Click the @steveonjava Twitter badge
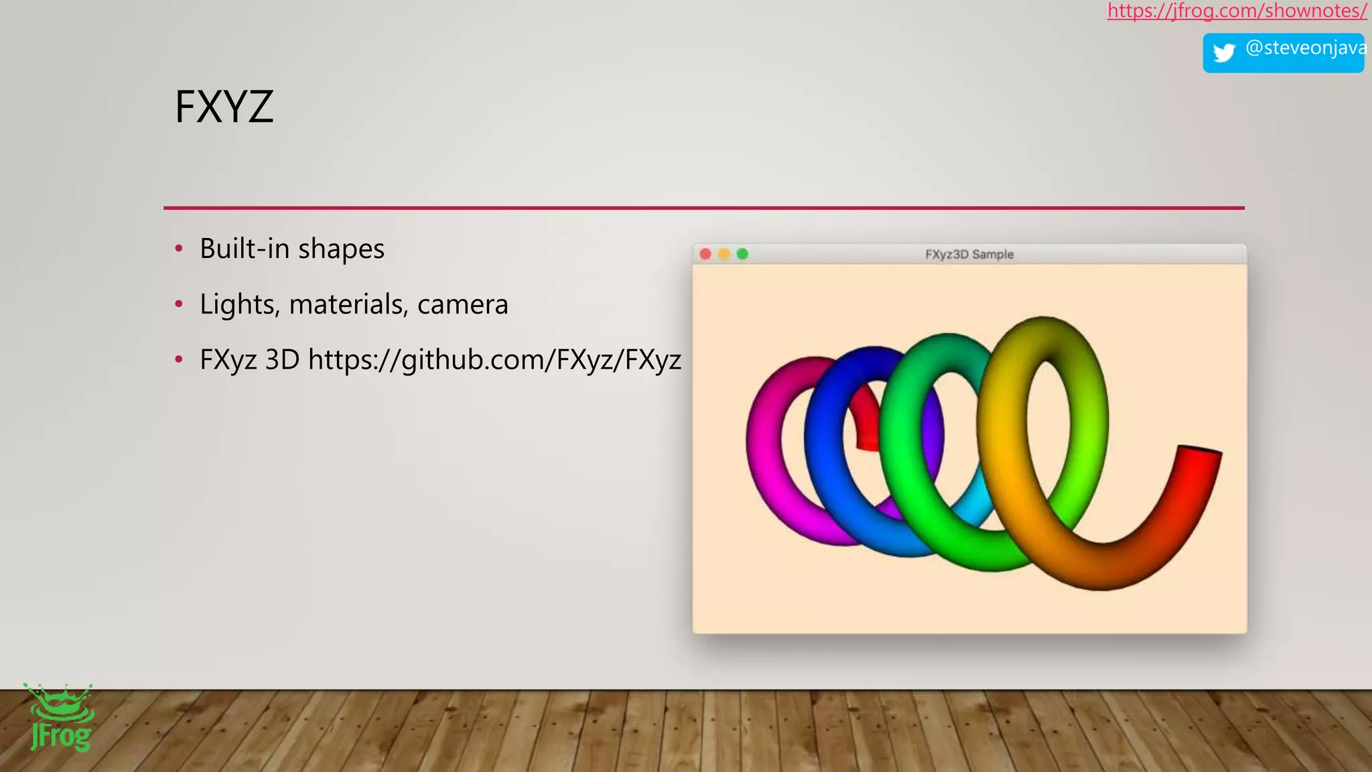This screenshot has height=772, width=1372. pyautogui.click(x=1284, y=52)
